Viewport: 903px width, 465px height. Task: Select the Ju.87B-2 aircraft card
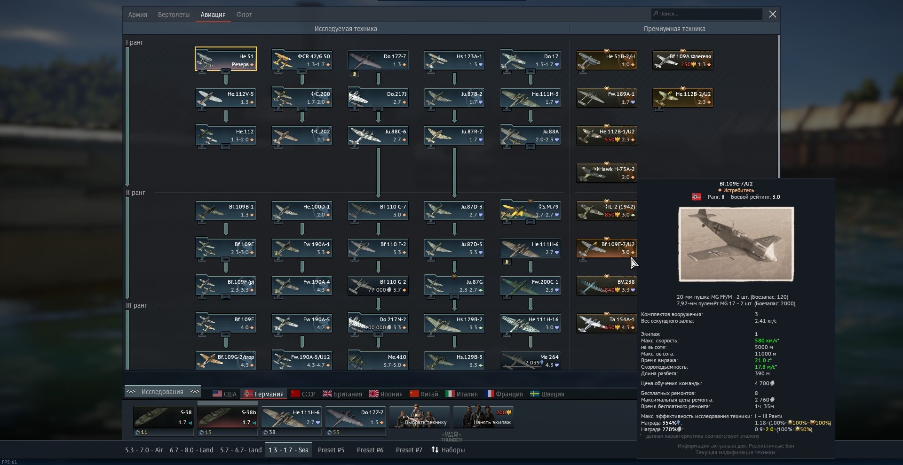tap(454, 97)
